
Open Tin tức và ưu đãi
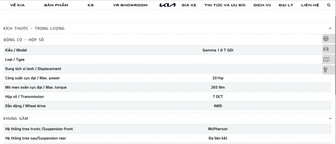(x=225, y=5)
